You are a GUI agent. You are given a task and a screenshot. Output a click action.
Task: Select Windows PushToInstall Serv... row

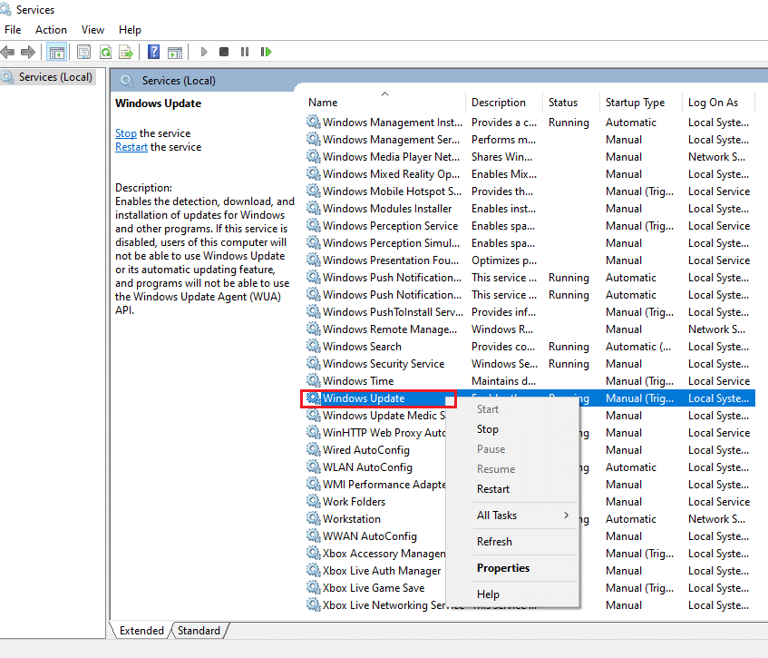(x=528, y=312)
